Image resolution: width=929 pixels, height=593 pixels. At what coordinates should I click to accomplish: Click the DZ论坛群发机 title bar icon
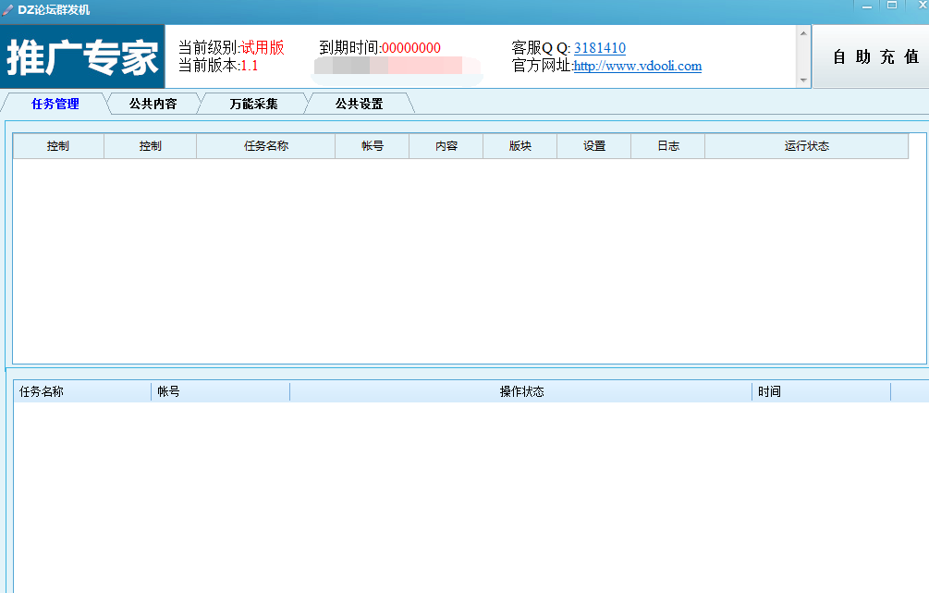(x=9, y=8)
